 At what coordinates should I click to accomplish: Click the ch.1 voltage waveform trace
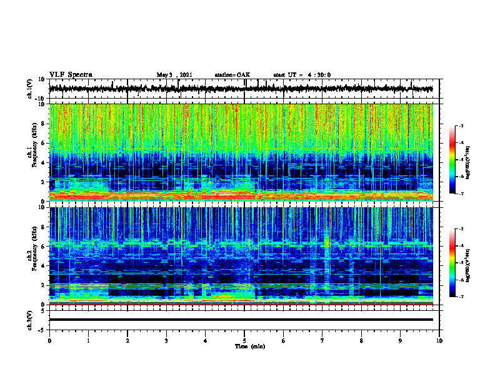pos(241,89)
